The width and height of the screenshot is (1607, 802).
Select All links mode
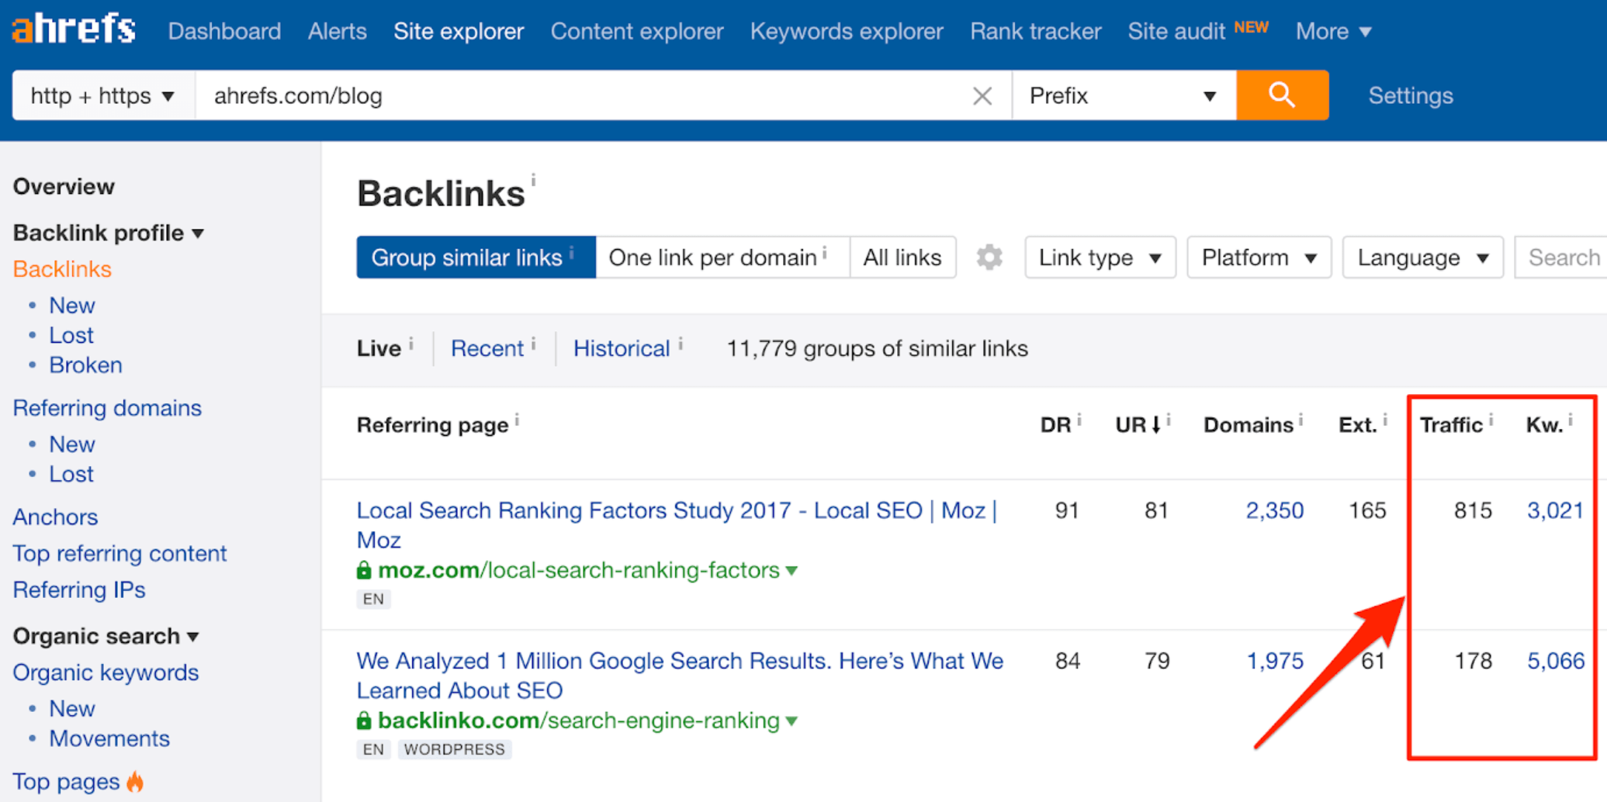pyautogui.click(x=902, y=258)
